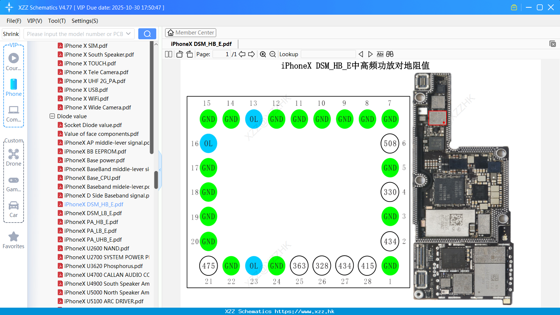Click the Shrink button
Image resolution: width=560 pixels, height=315 pixels.
11,34
